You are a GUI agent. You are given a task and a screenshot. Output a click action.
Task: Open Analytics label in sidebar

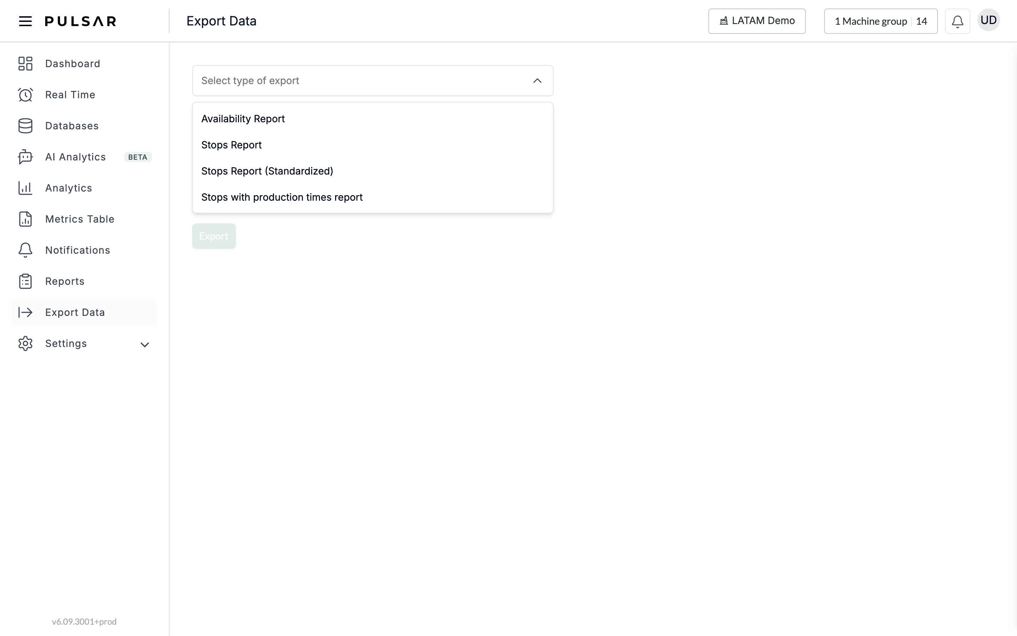point(69,188)
